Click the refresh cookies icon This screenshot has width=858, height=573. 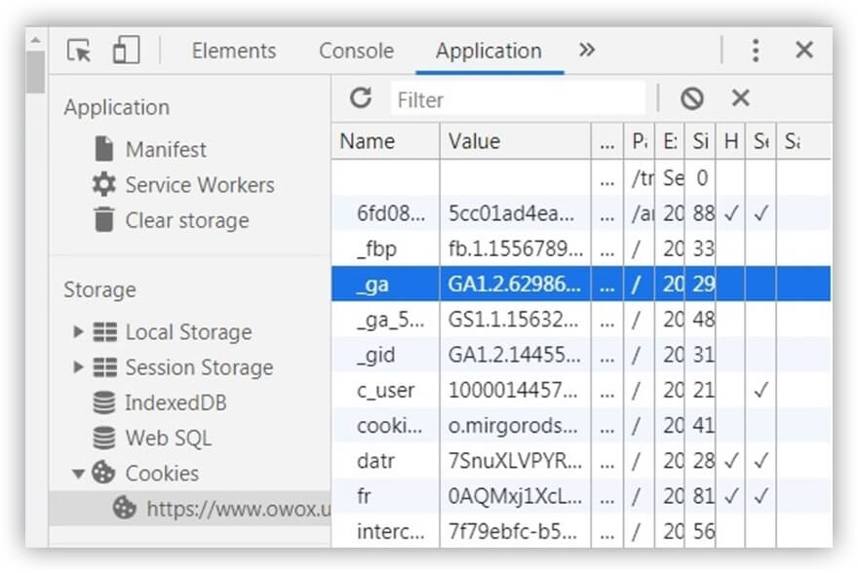pos(361,97)
